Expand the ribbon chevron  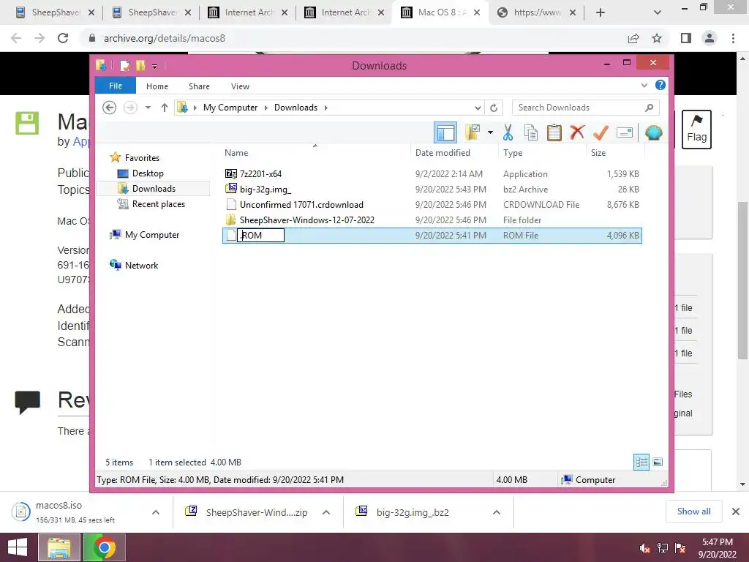644,86
